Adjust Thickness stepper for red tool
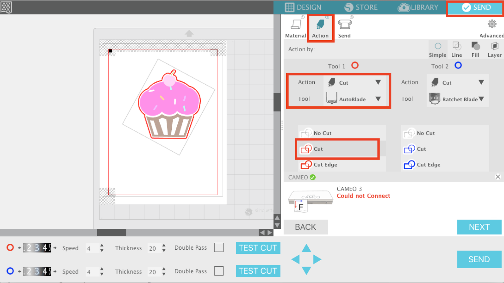This screenshot has height=283, width=504. pos(164,248)
